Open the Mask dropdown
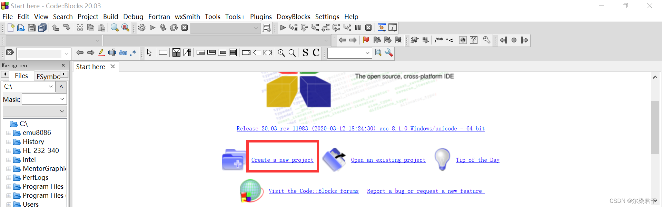This screenshot has width=662, height=207. pos(62,99)
